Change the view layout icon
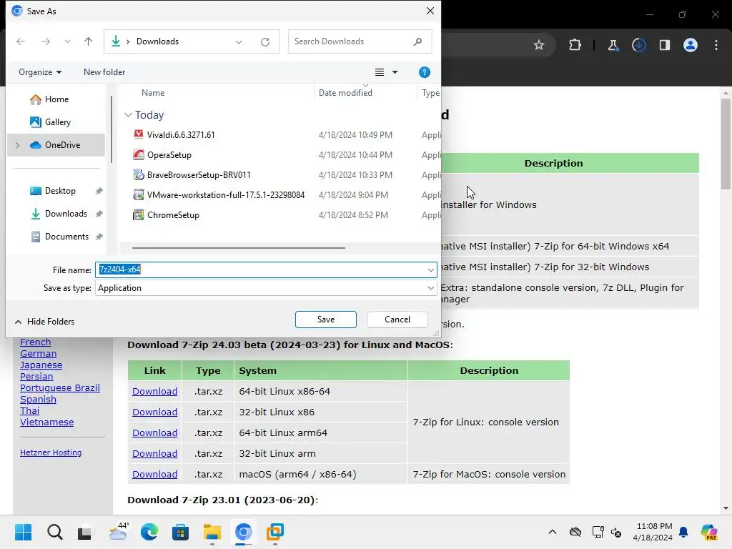The width and height of the screenshot is (732, 549). [x=380, y=72]
